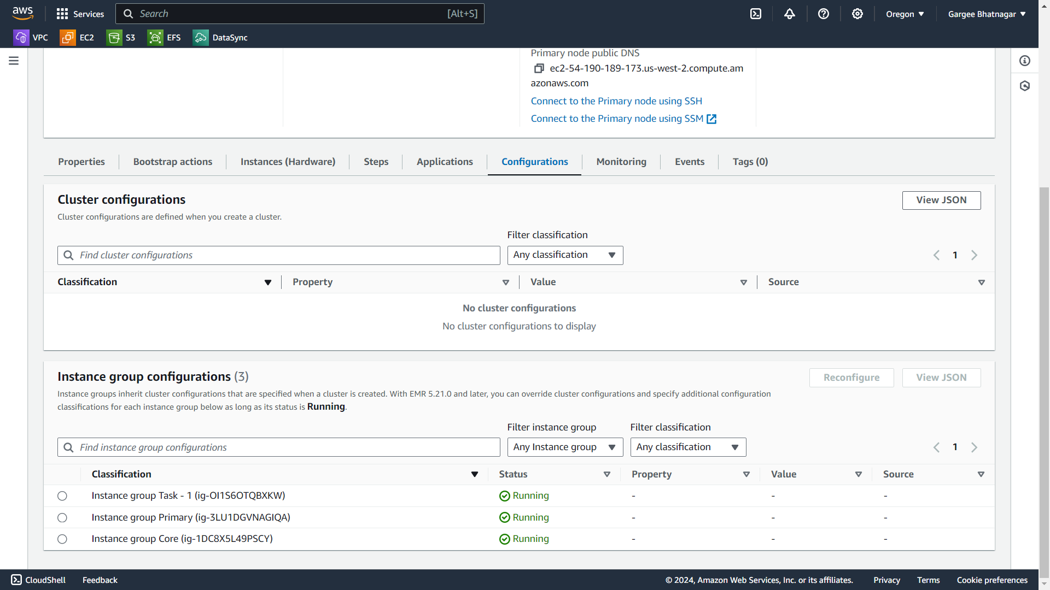1050x590 pixels.
Task: Open the hamburger side navigation menu
Action: pos(14,61)
